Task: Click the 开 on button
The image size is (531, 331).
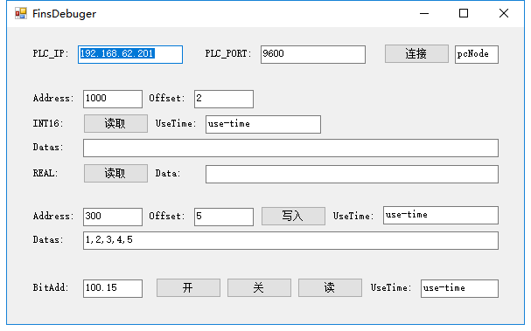Action: click(188, 287)
